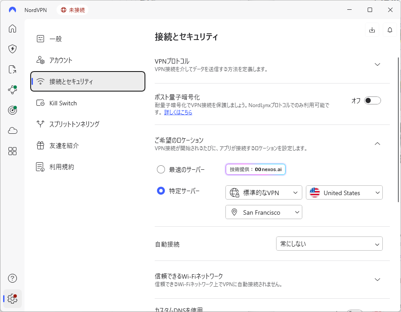The image size is (401, 312).
Task: Select the Threat Protection shield icon
Action: [x=12, y=49]
